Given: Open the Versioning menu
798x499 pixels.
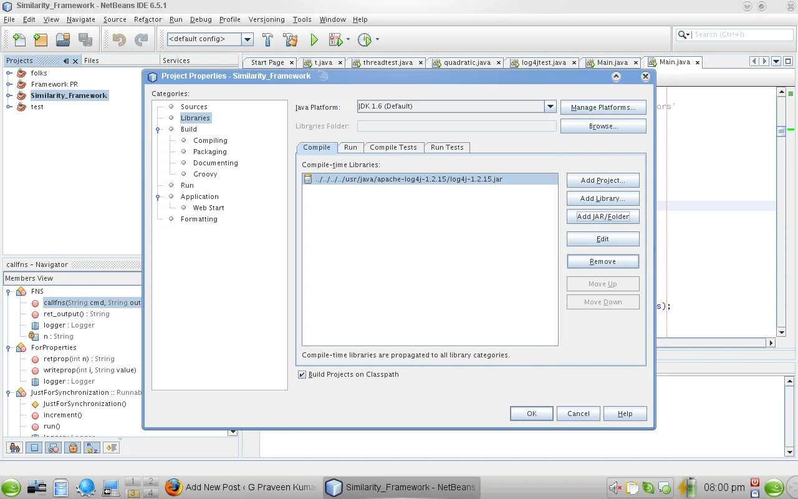Looking at the screenshot, I should pos(266,19).
